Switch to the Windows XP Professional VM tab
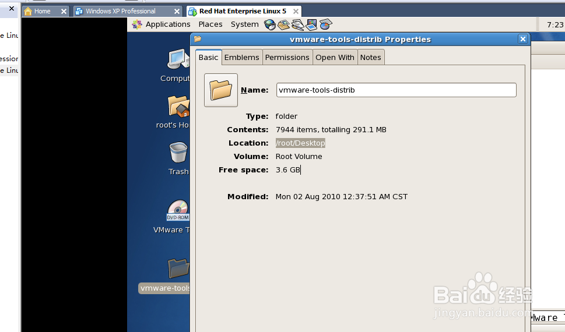This screenshot has height=332, width=565. pos(121,11)
